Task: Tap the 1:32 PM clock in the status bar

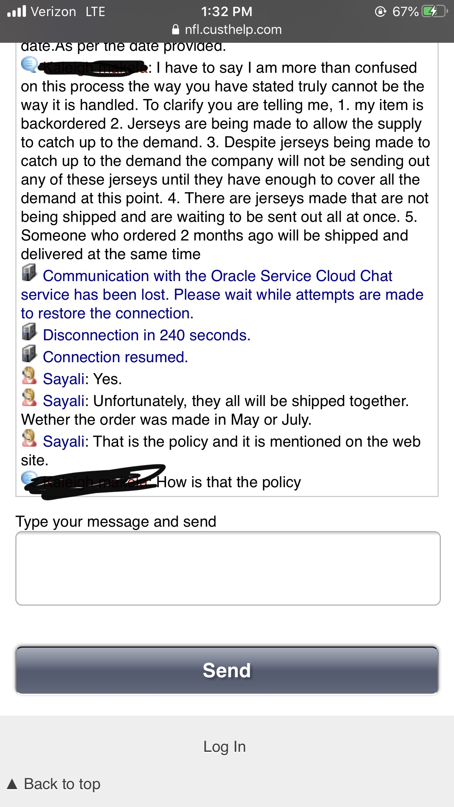Action: pyautogui.click(x=227, y=11)
